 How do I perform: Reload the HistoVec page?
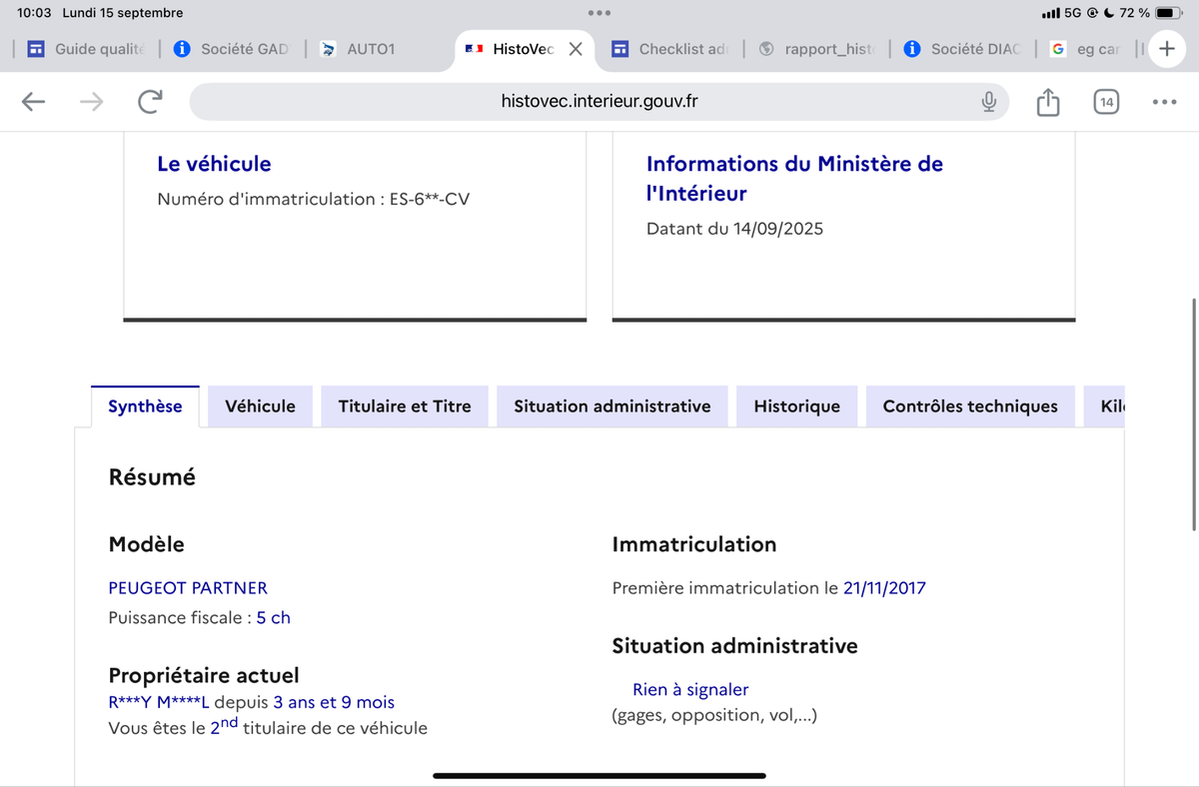150,101
